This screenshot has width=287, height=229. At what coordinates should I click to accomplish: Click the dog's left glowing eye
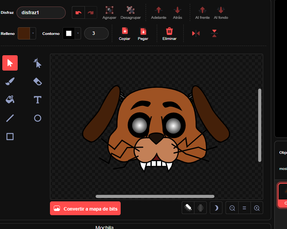click(x=139, y=125)
